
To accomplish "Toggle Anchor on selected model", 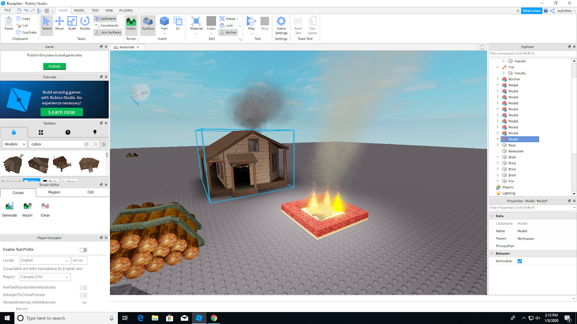I will [x=228, y=32].
